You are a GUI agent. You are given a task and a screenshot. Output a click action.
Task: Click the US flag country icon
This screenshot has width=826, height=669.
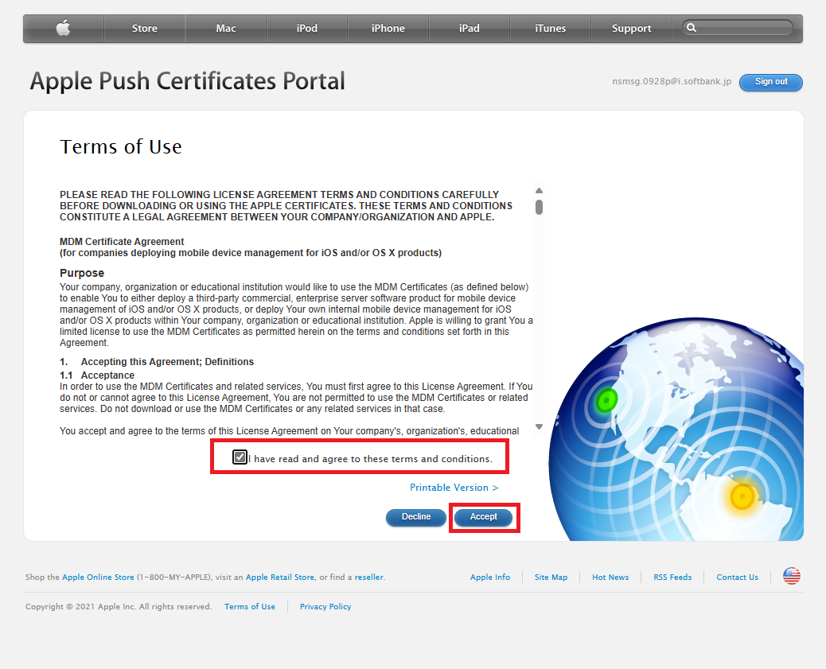point(791,577)
